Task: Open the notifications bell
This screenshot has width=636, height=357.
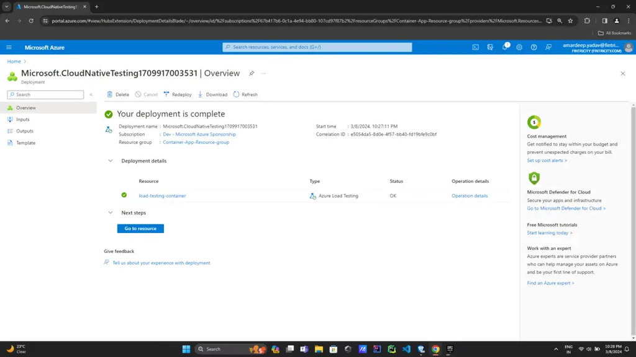Action: [x=505, y=47]
